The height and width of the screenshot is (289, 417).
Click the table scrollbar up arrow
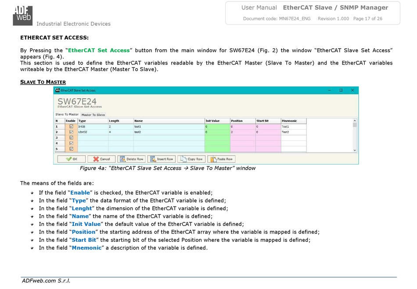355,120
